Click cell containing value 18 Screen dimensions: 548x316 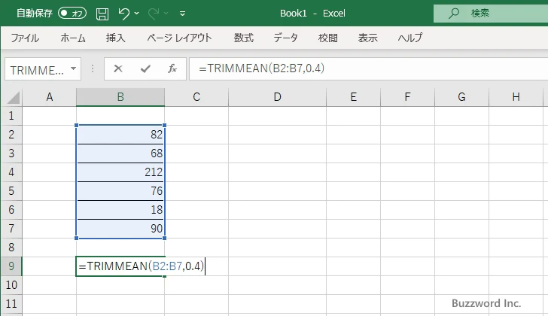pos(120,210)
